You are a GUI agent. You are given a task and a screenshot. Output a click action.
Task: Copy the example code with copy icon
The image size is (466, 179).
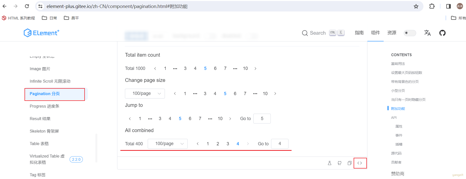350,163
